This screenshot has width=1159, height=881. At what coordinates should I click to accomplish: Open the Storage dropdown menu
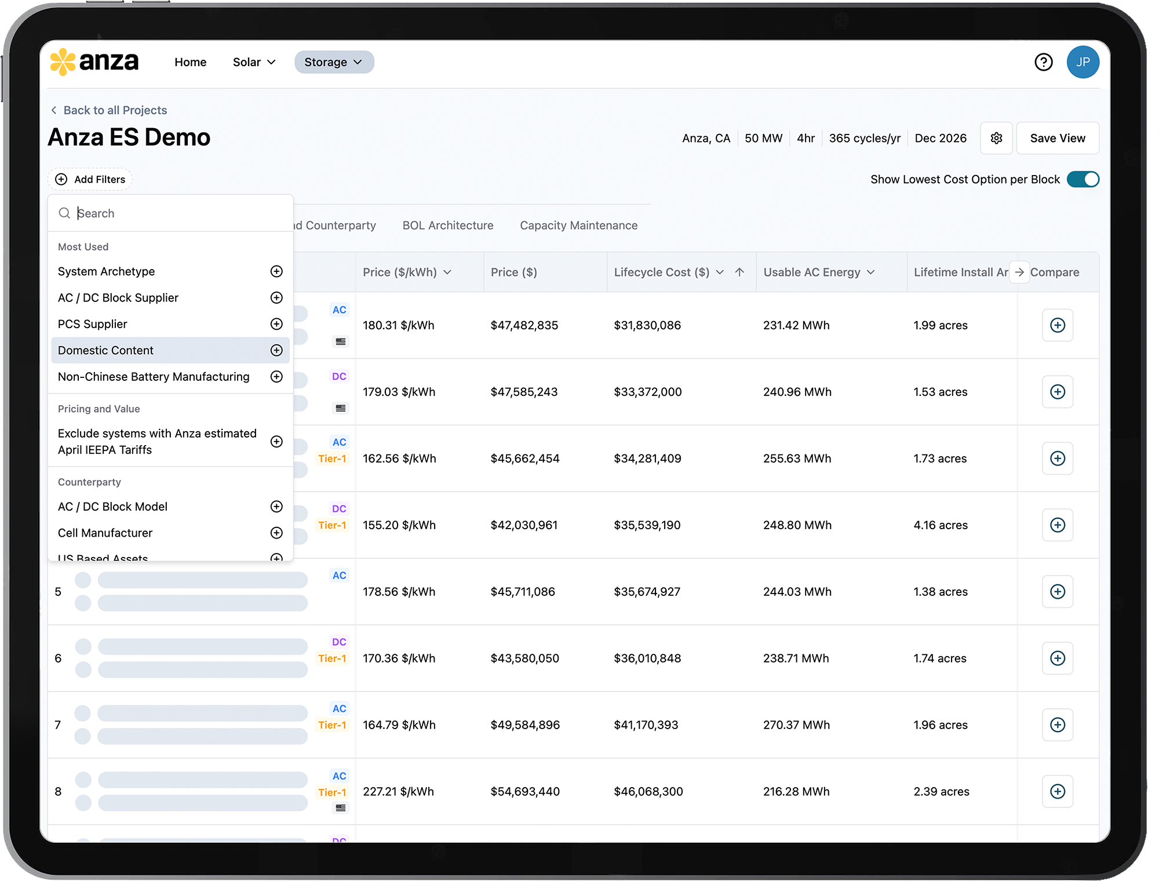click(334, 62)
